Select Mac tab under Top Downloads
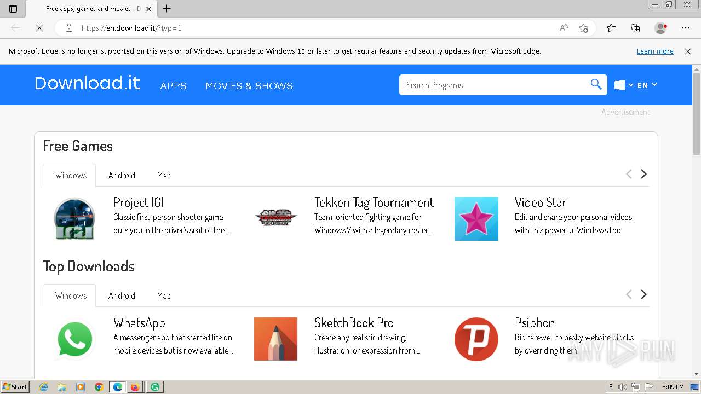Image resolution: width=701 pixels, height=394 pixels. coord(164,296)
